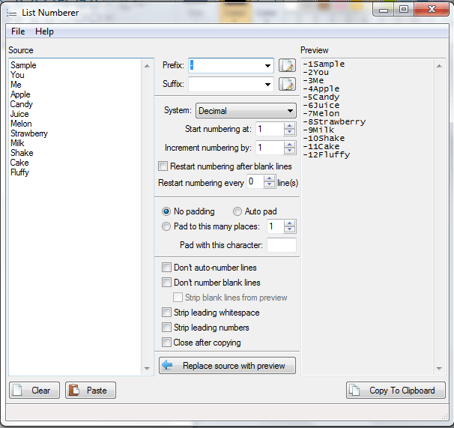Click the window resize grip in status bar

[x=444, y=417]
